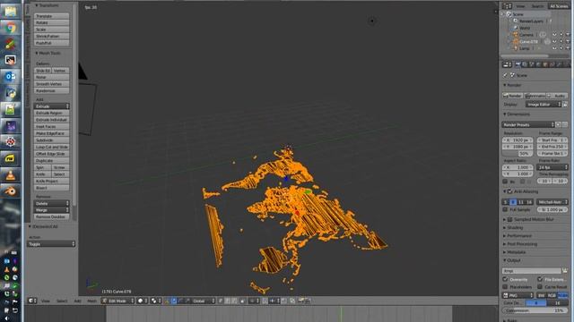The height and width of the screenshot is (322, 574).
Task: Open the viewport editor type selector
Action: coord(32,301)
